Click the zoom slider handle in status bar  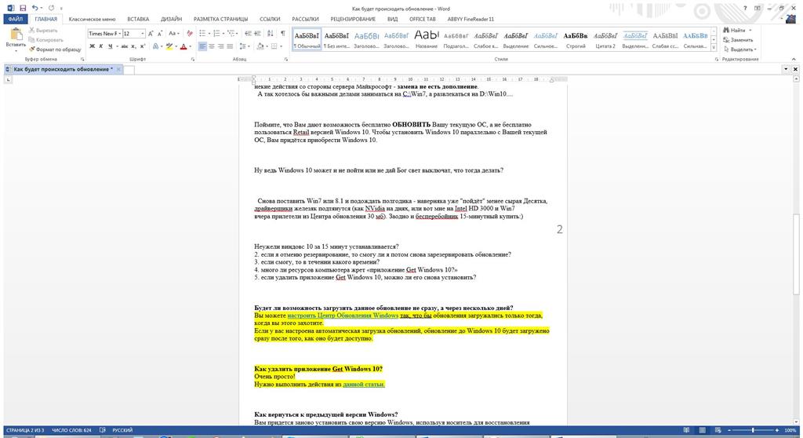pyautogui.click(x=753, y=430)
